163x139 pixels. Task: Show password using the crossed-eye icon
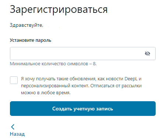148,54
